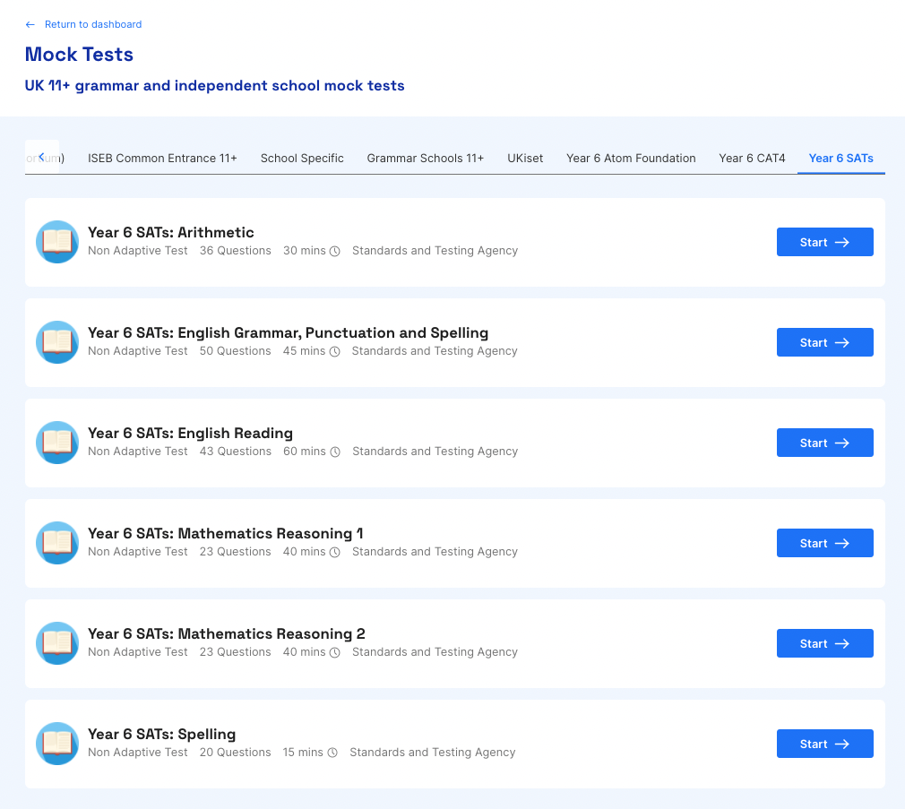This screenshot has width=905, height=809.
Task: Click the 30 mins duration text
Action: (304, 251)
